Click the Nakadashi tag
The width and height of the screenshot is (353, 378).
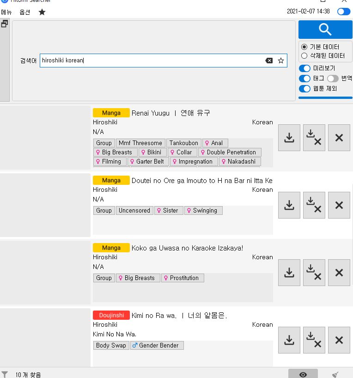tap(240, 162)
